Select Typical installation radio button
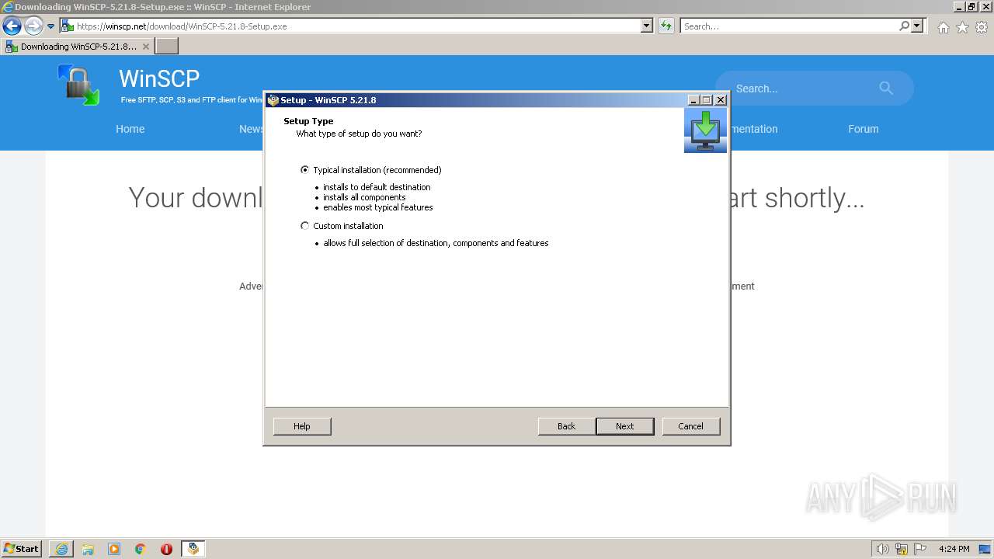The height and width of the screenshot is (559, 994). [x=304, y=170]
